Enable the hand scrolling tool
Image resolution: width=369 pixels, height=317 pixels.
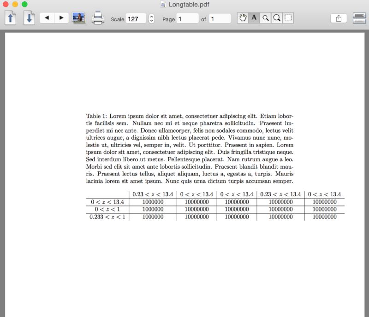[x=243, y=18]
